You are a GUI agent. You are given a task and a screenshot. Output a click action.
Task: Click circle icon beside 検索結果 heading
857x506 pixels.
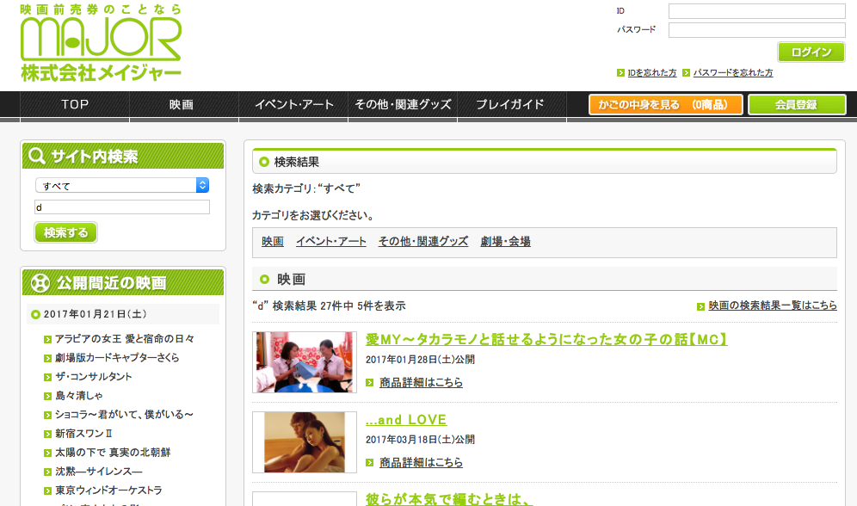264,162
